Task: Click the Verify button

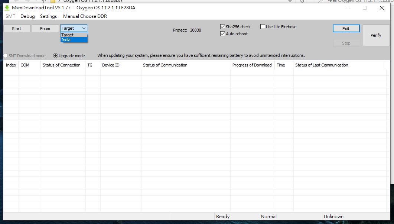Action: [x=376, y=35]
